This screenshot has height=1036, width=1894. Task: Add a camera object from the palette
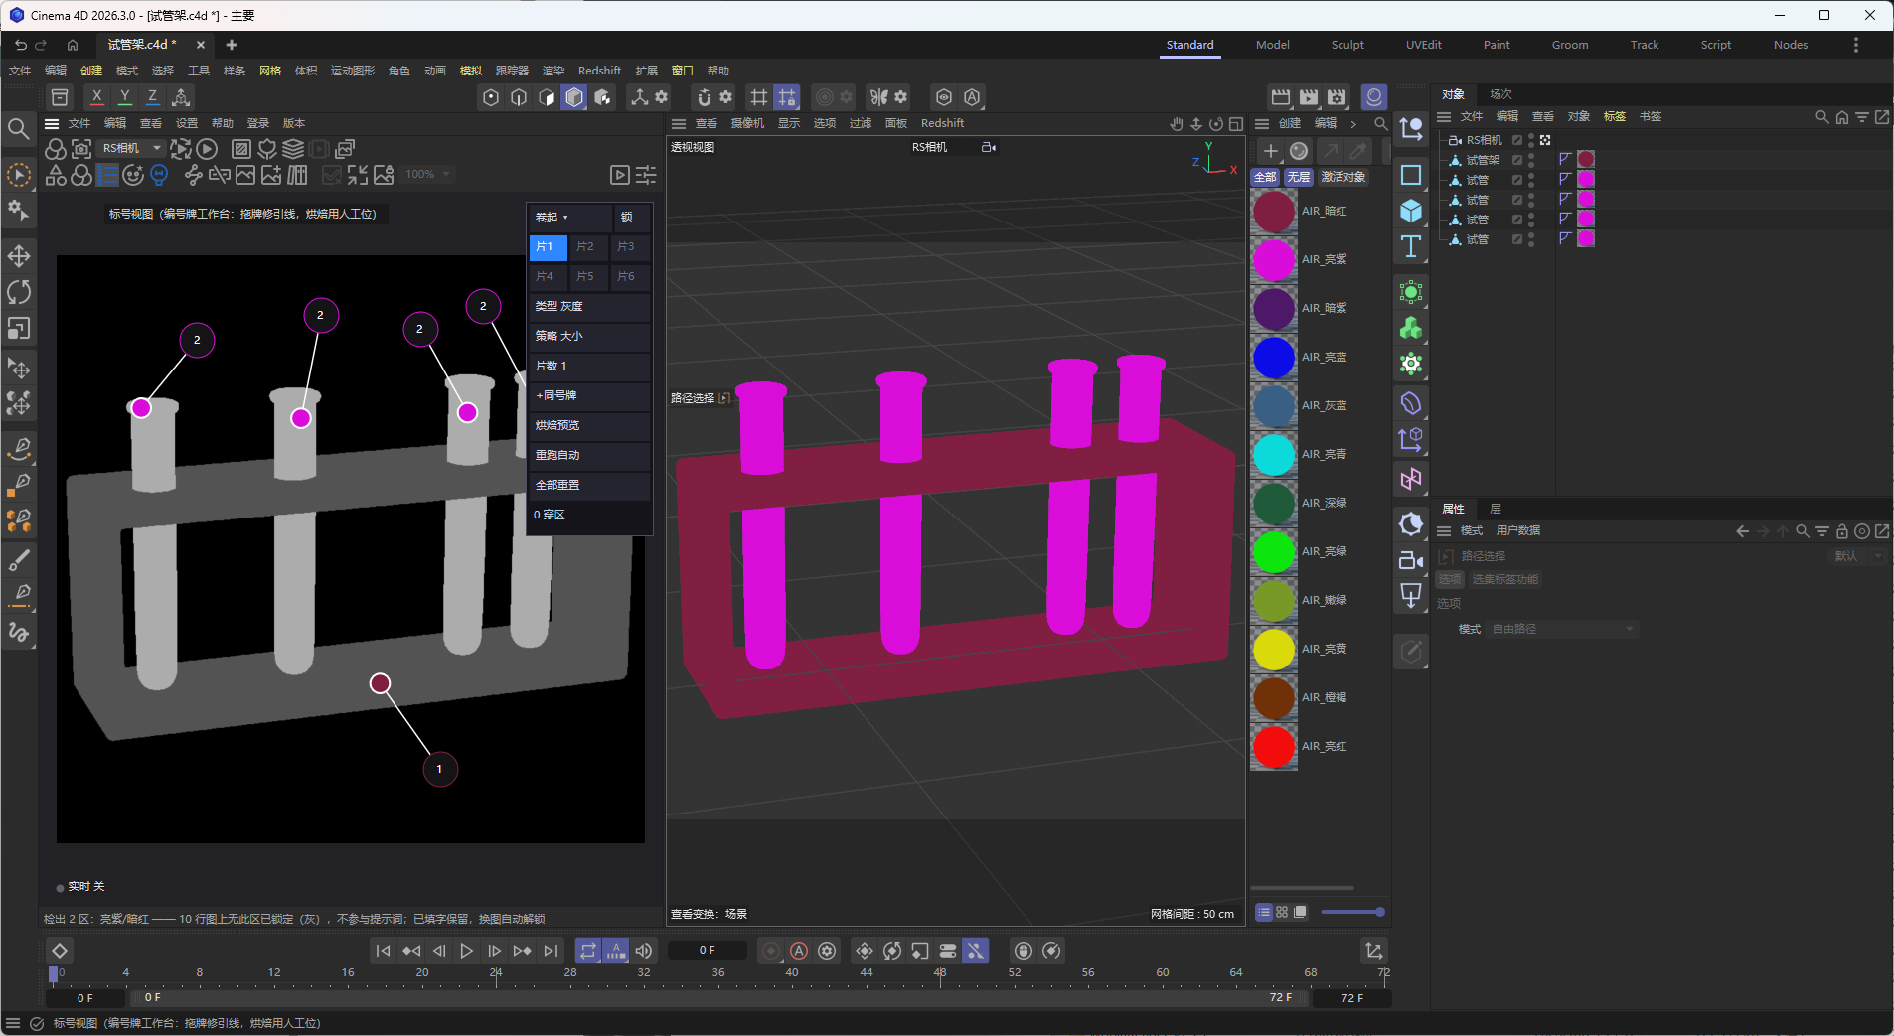[1411, 560]
